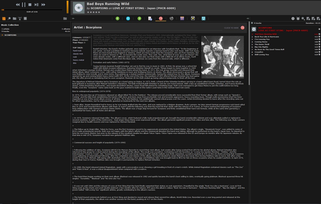Click the last playlist list action icon
321x204 pixels.
[x=318, y=19]
